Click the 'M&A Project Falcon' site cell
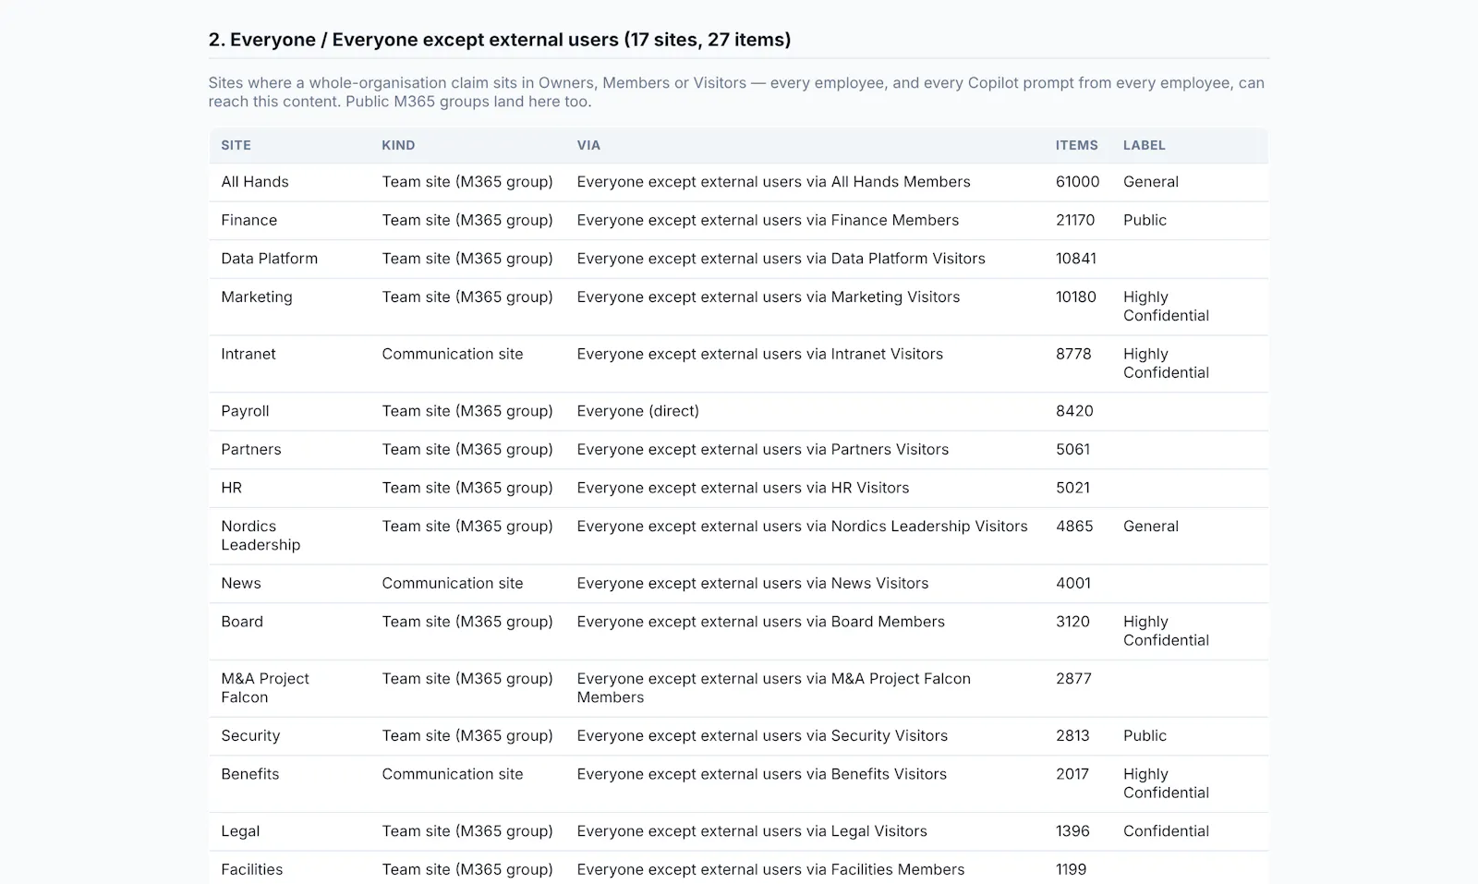The width and height of the screenshot is (1478, 884). point(265,687)
